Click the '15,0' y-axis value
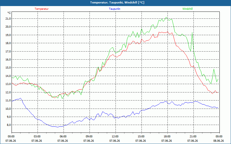Viewport: 231px width, 144px height. click(x=8, y=68)
